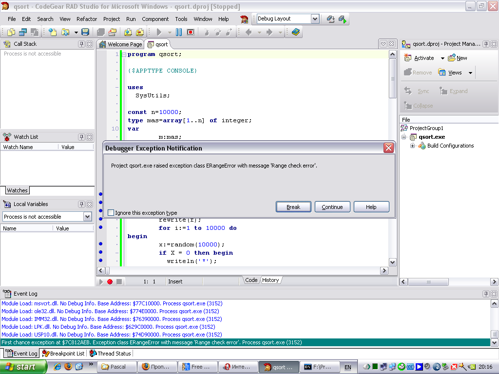Click the Save floppy disk toolbar icon
This screenshot has height=374, width=499.
click(85, 32)
